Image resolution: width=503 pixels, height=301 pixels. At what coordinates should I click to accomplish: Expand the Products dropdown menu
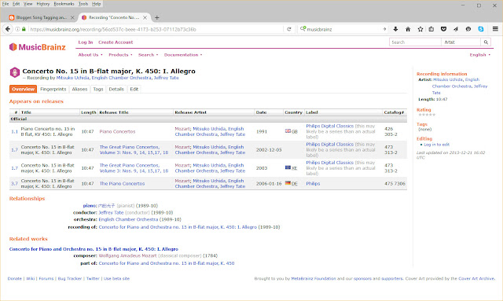coord(120,55)
